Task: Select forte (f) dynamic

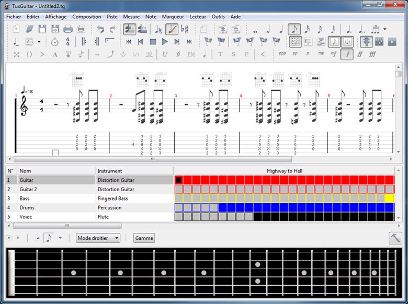Action: click(x=347, y=54)
